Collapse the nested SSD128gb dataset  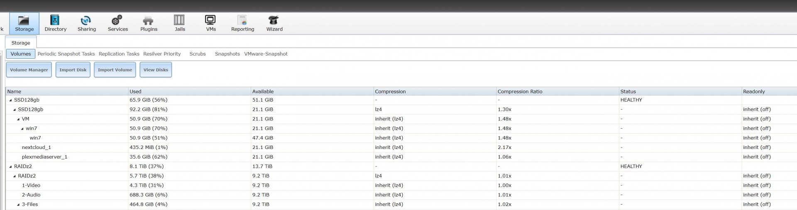coord(15,110)
